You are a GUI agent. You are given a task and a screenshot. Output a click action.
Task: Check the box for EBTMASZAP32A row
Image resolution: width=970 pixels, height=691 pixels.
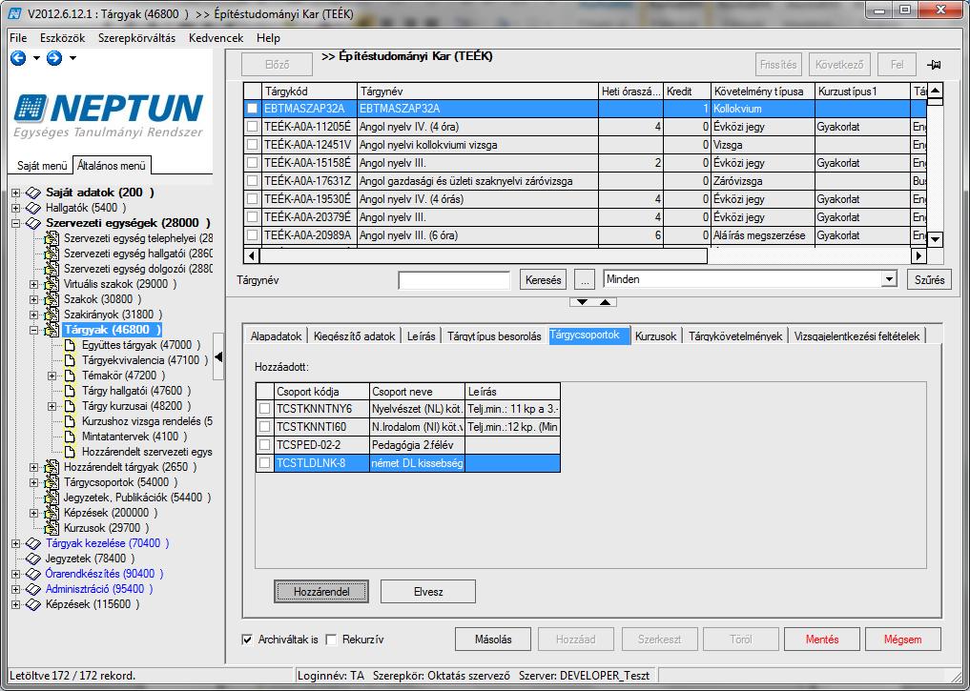tap(253, 109)
